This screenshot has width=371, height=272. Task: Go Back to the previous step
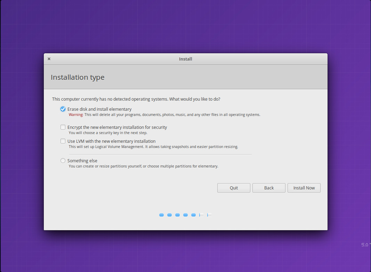[x=269, y=188]
